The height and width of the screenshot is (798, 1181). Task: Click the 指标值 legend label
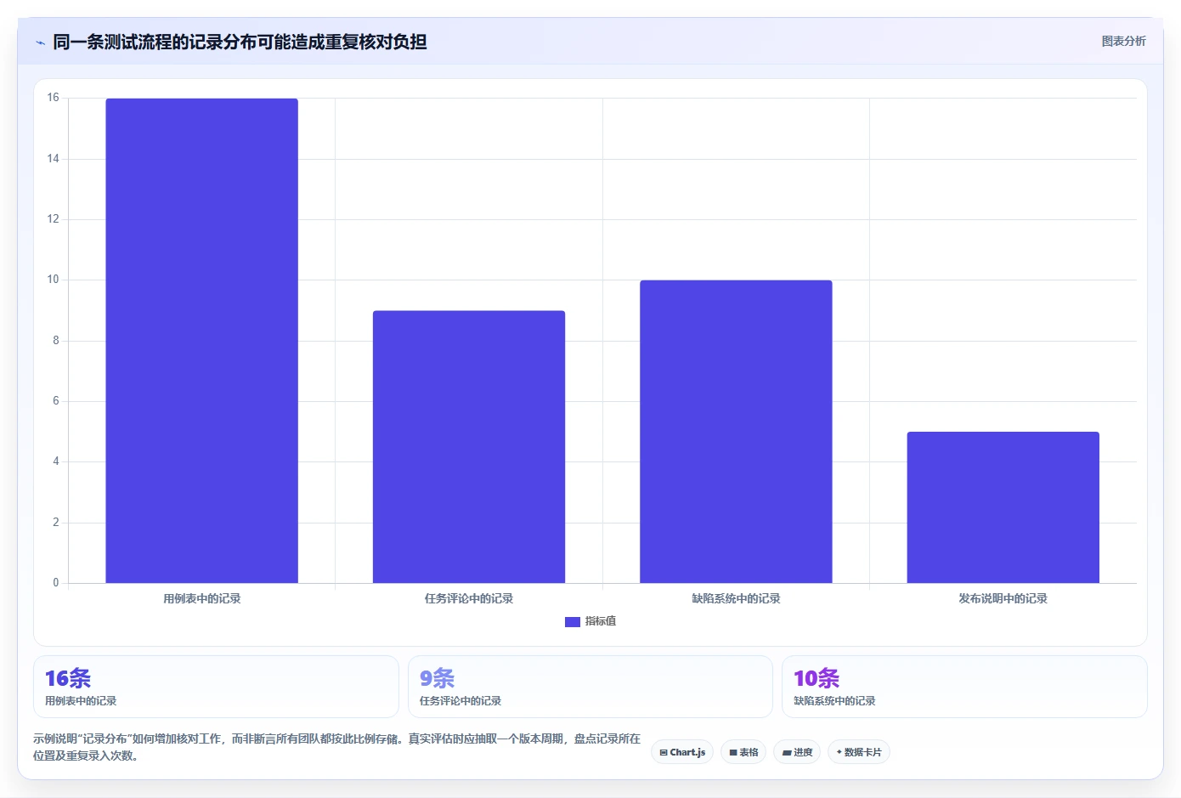coord(601,622)
